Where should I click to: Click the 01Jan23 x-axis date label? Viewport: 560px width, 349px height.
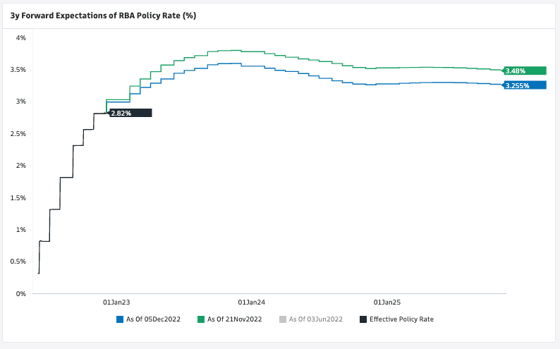[117, 302]
